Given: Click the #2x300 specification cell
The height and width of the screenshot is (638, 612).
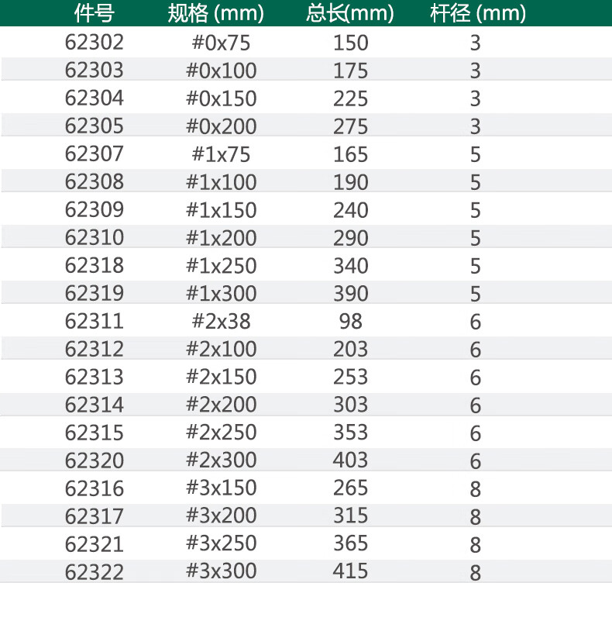Looking at the screenshot, I should pyautogui.click(x=221, y=460).
